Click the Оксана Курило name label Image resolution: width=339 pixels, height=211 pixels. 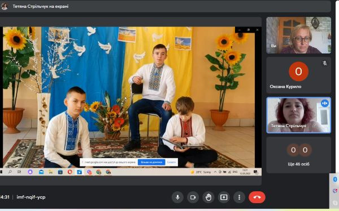point(285,87)
